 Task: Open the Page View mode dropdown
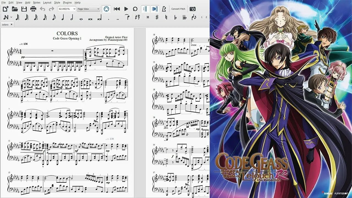pos(89,9)
